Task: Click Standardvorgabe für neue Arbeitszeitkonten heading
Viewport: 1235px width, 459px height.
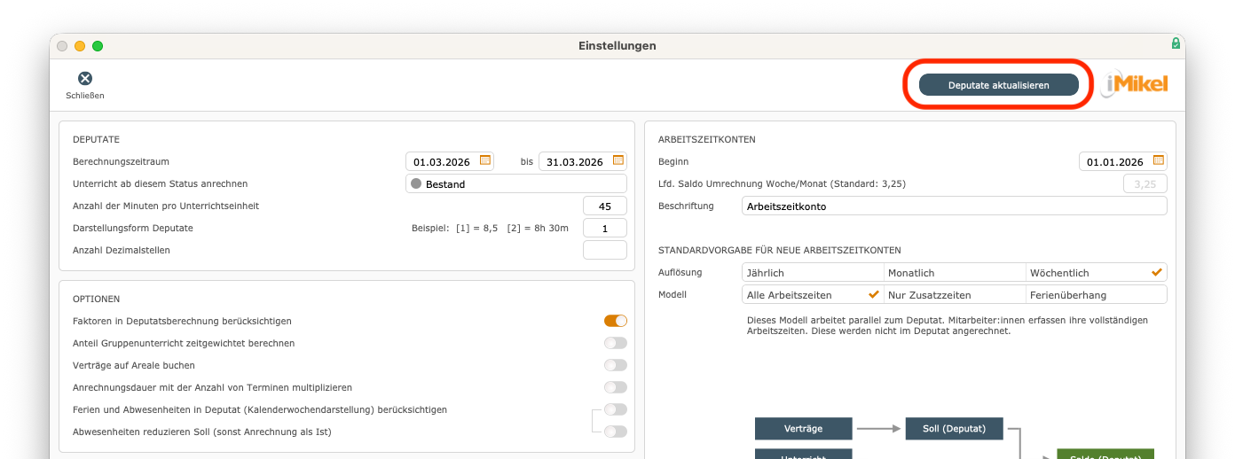Action: pos(780,250)
